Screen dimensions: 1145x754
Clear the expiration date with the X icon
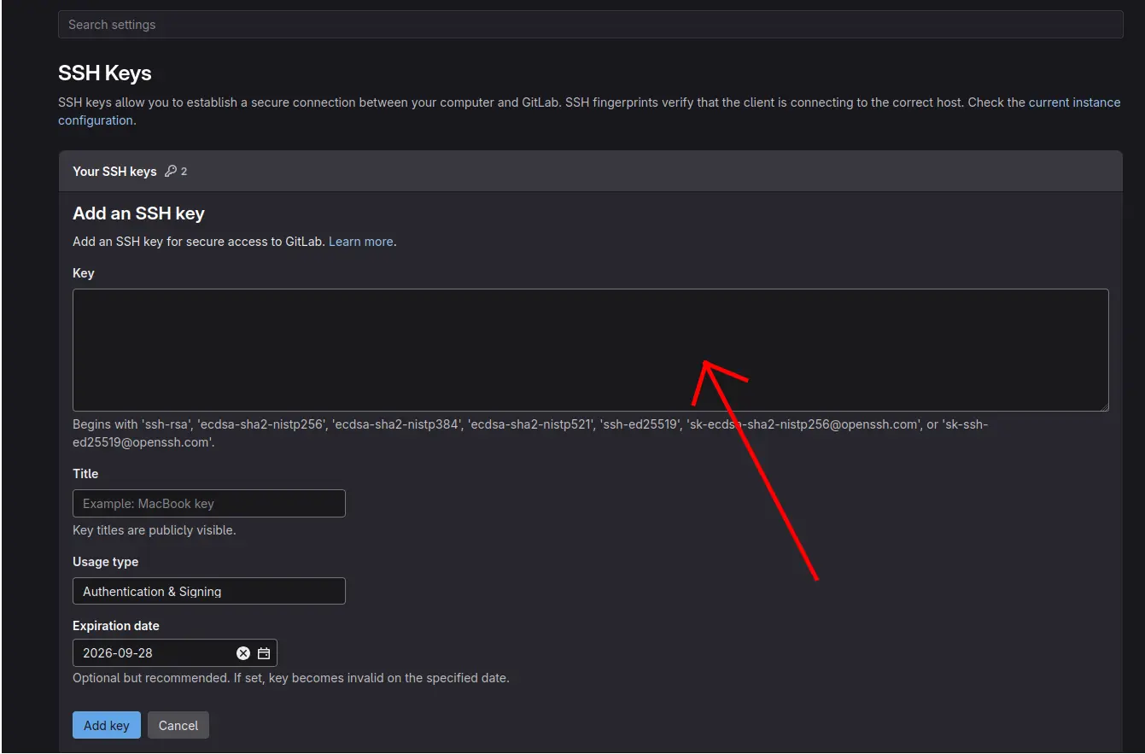coord(243,653)
